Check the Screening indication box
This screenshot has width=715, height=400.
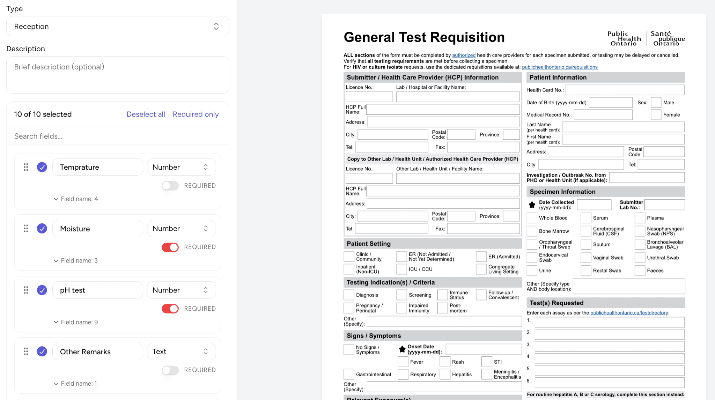tap(401, 295)
